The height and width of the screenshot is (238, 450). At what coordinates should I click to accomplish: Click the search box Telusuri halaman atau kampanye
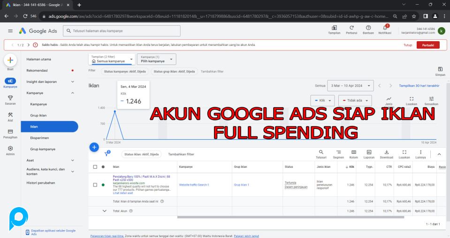point(124,31)
